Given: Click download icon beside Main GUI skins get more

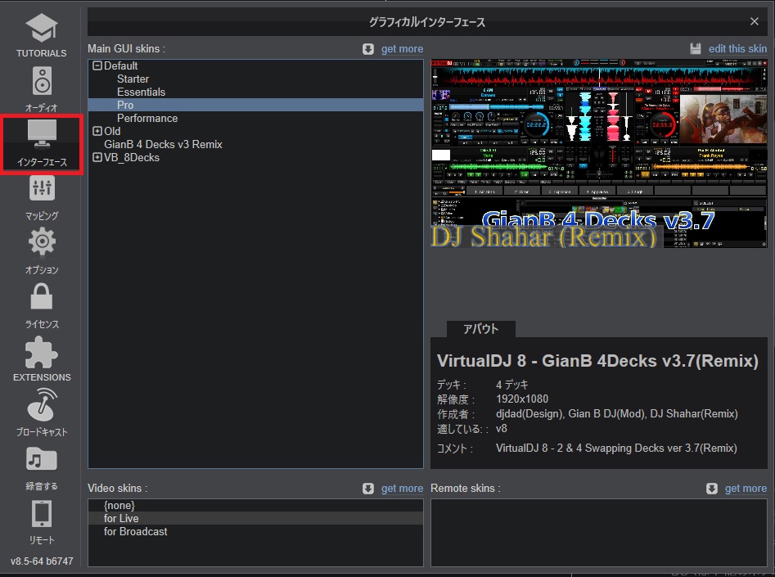Looking at the screenshot, I should coord(368,49).
